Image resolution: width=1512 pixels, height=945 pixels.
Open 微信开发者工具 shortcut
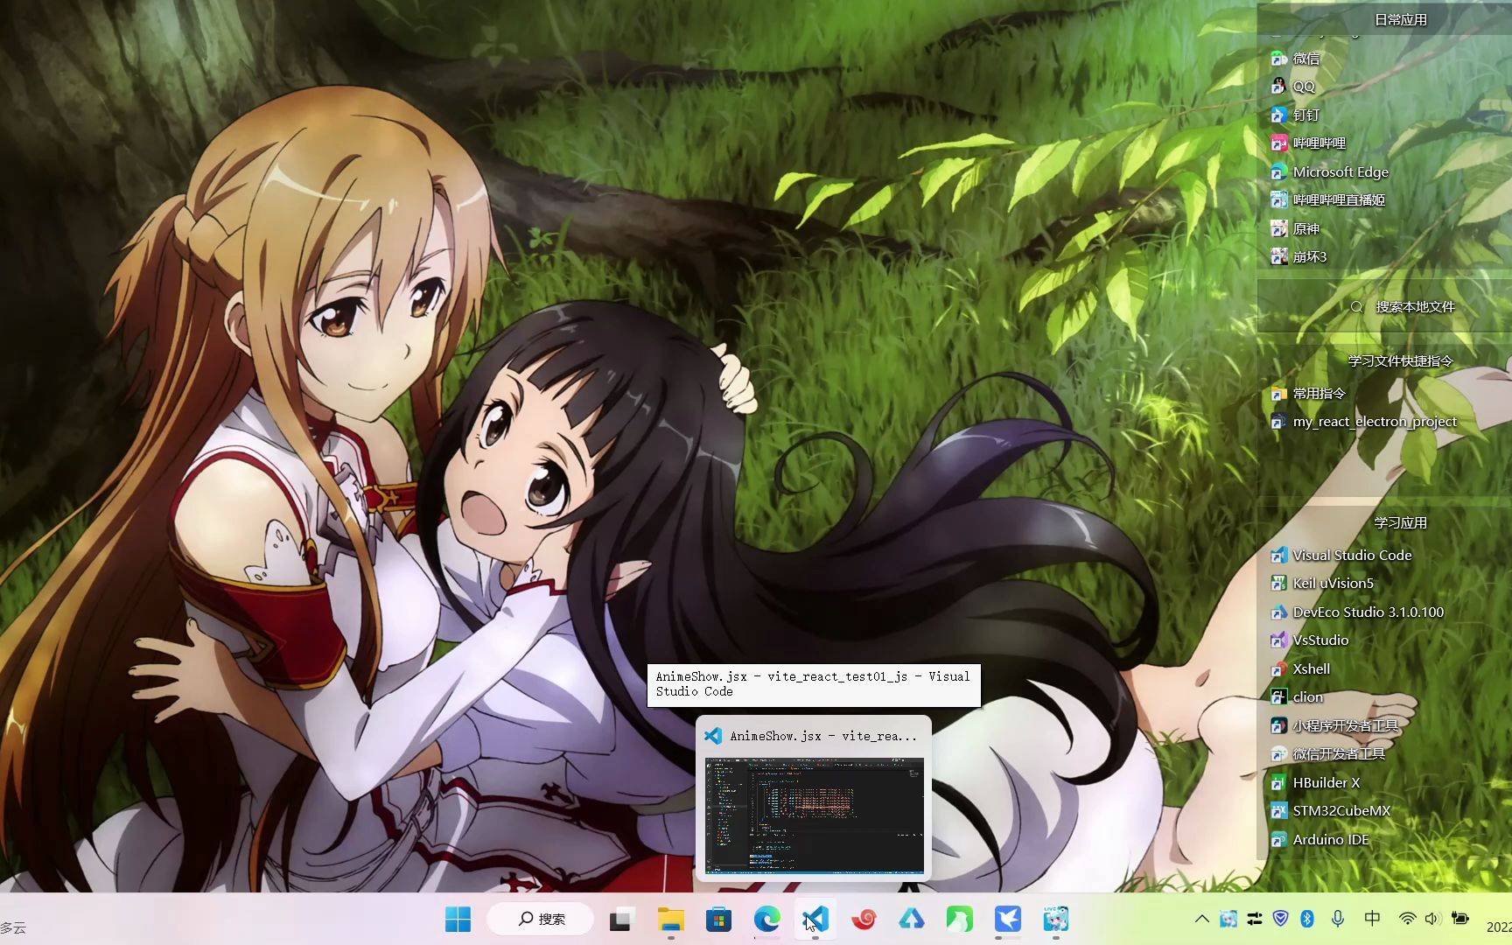[1327, 753]
